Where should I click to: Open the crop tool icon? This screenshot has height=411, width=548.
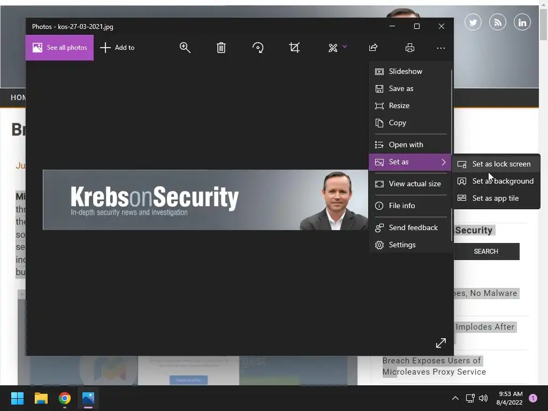[x=294, y=48]
